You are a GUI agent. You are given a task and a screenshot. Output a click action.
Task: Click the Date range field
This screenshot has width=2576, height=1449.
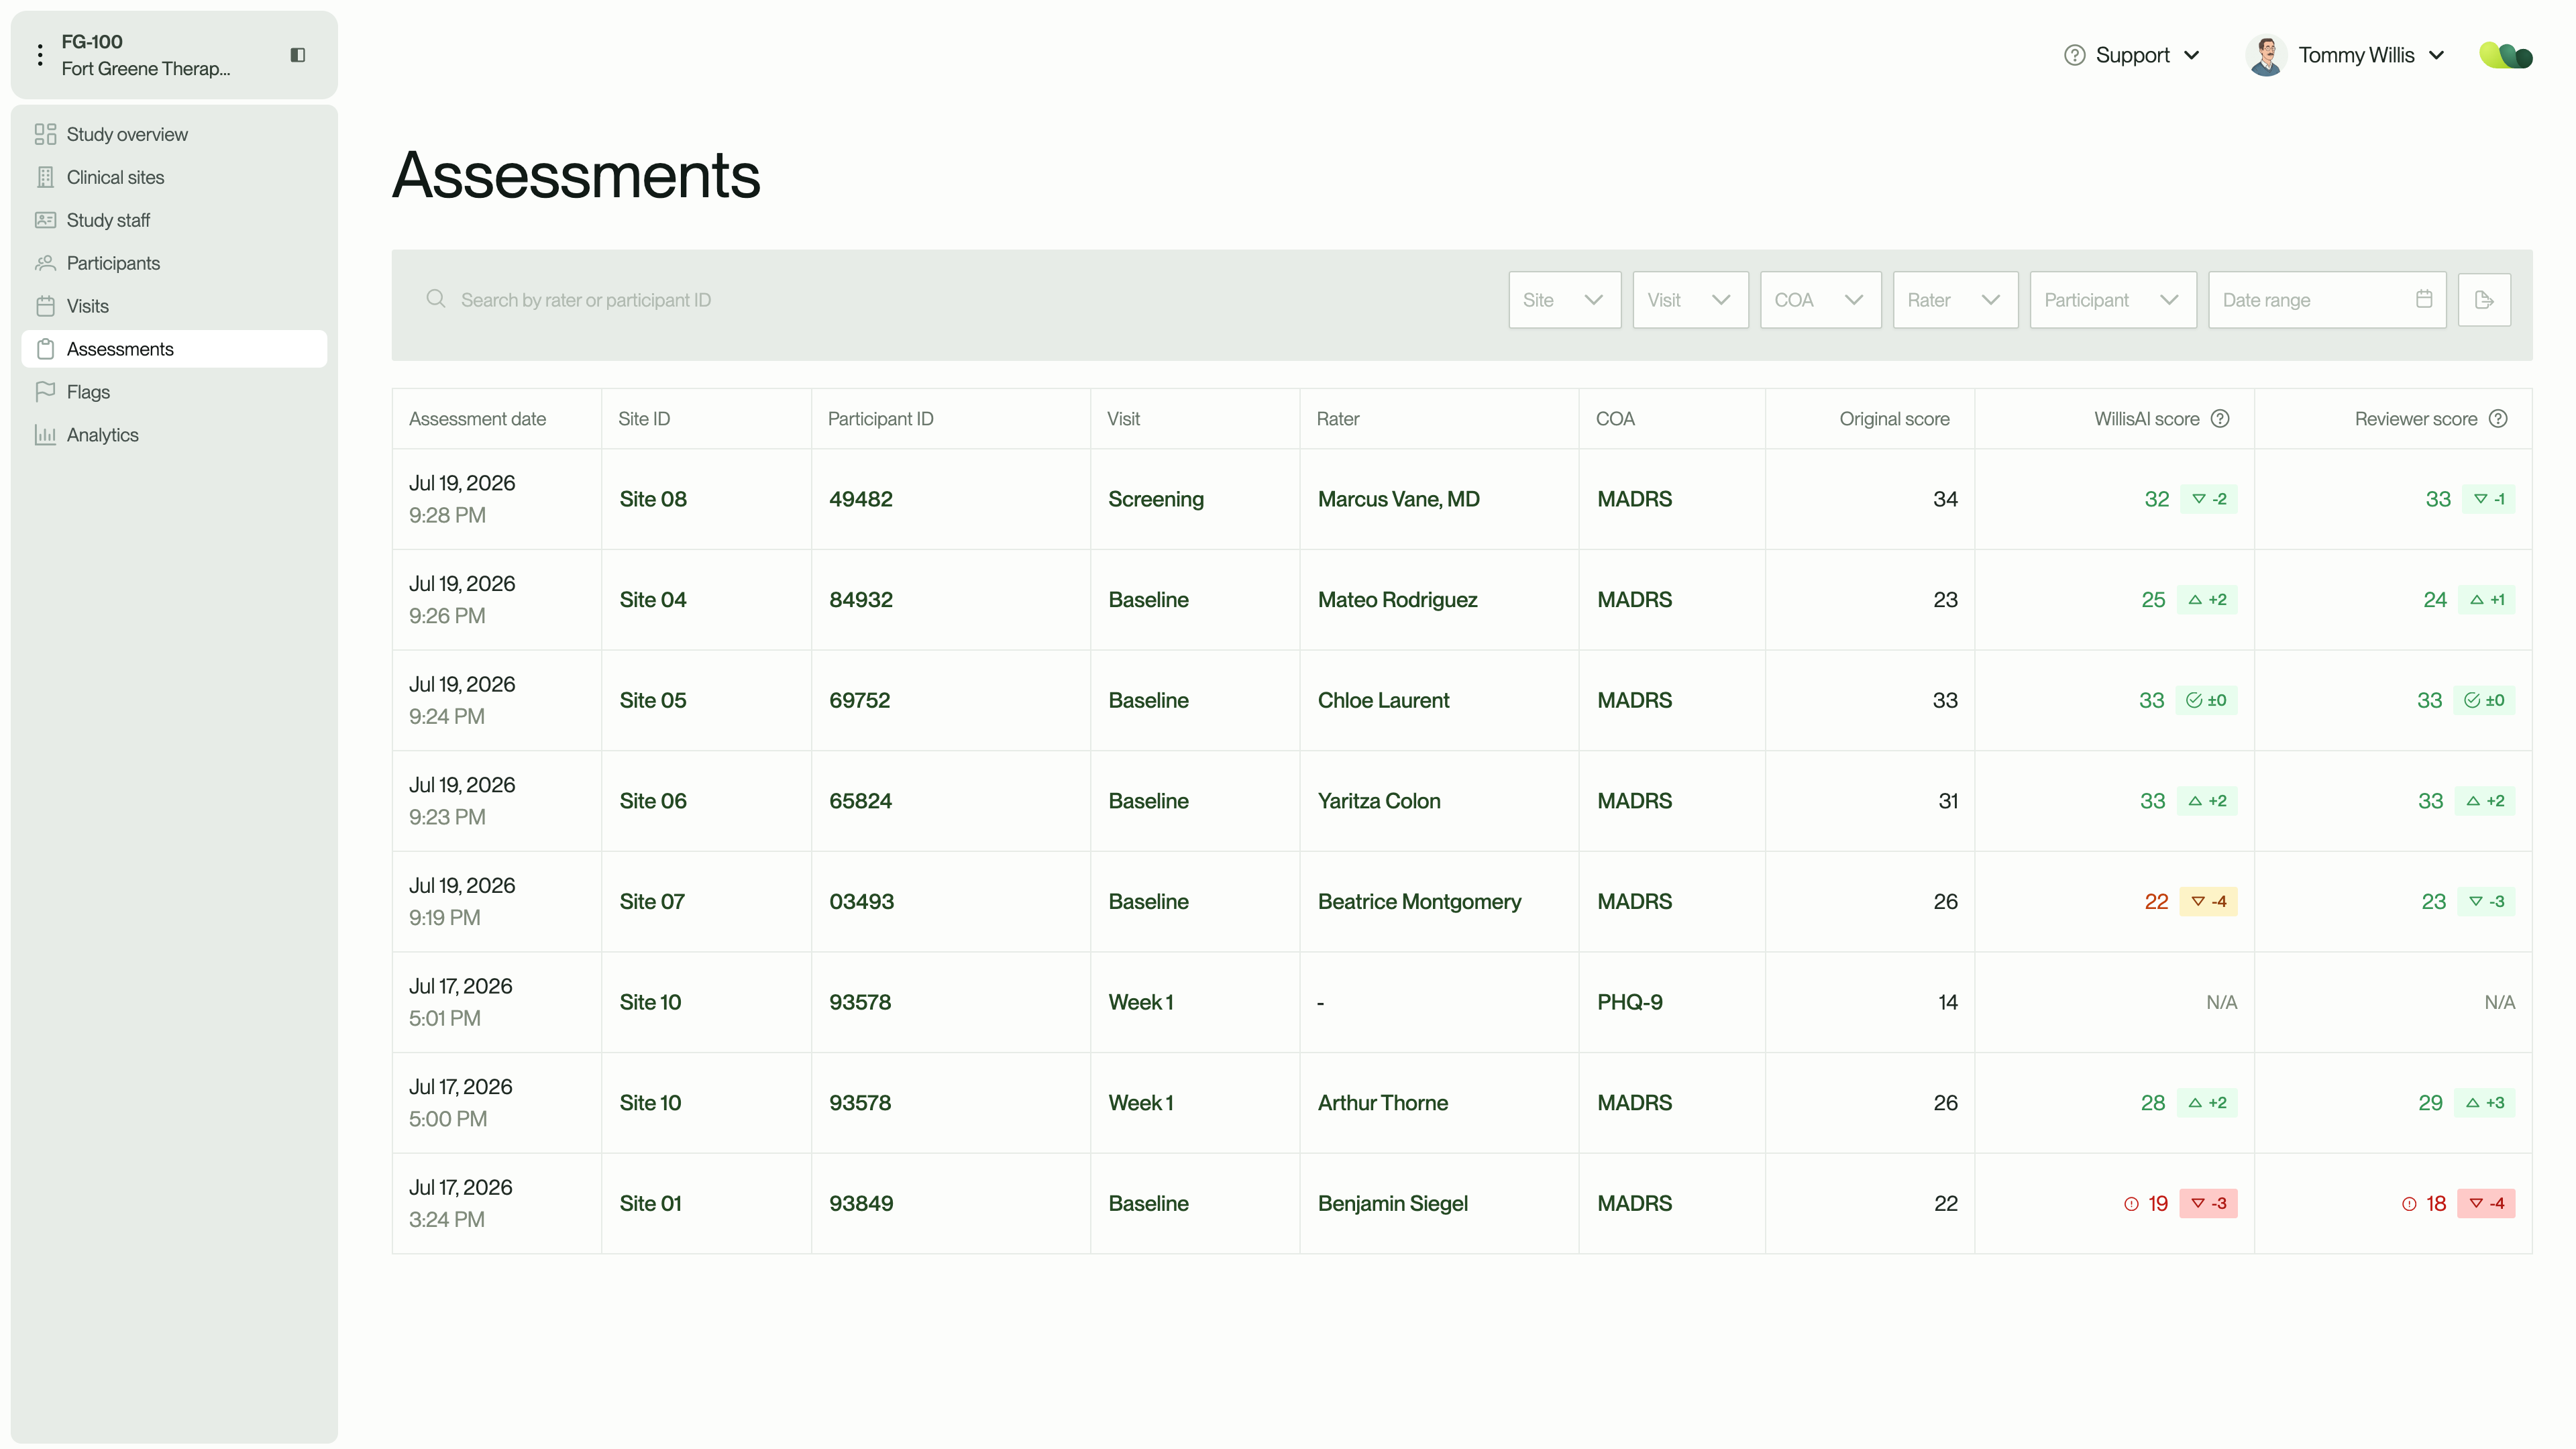2327,300
